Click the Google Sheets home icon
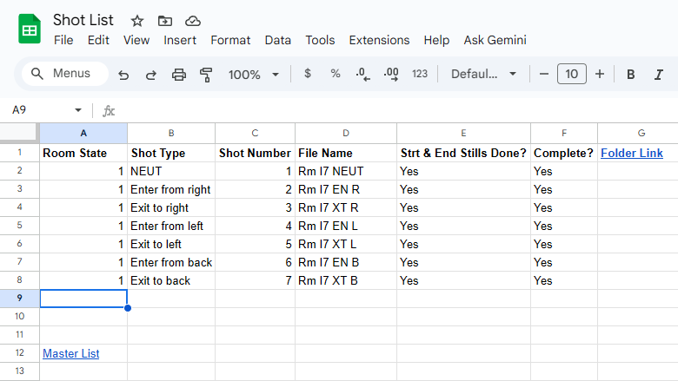Screen dimensions: 678x381 click(x=29, y=29)
